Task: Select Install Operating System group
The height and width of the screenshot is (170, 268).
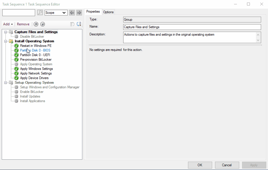Action: pos(34,41)
